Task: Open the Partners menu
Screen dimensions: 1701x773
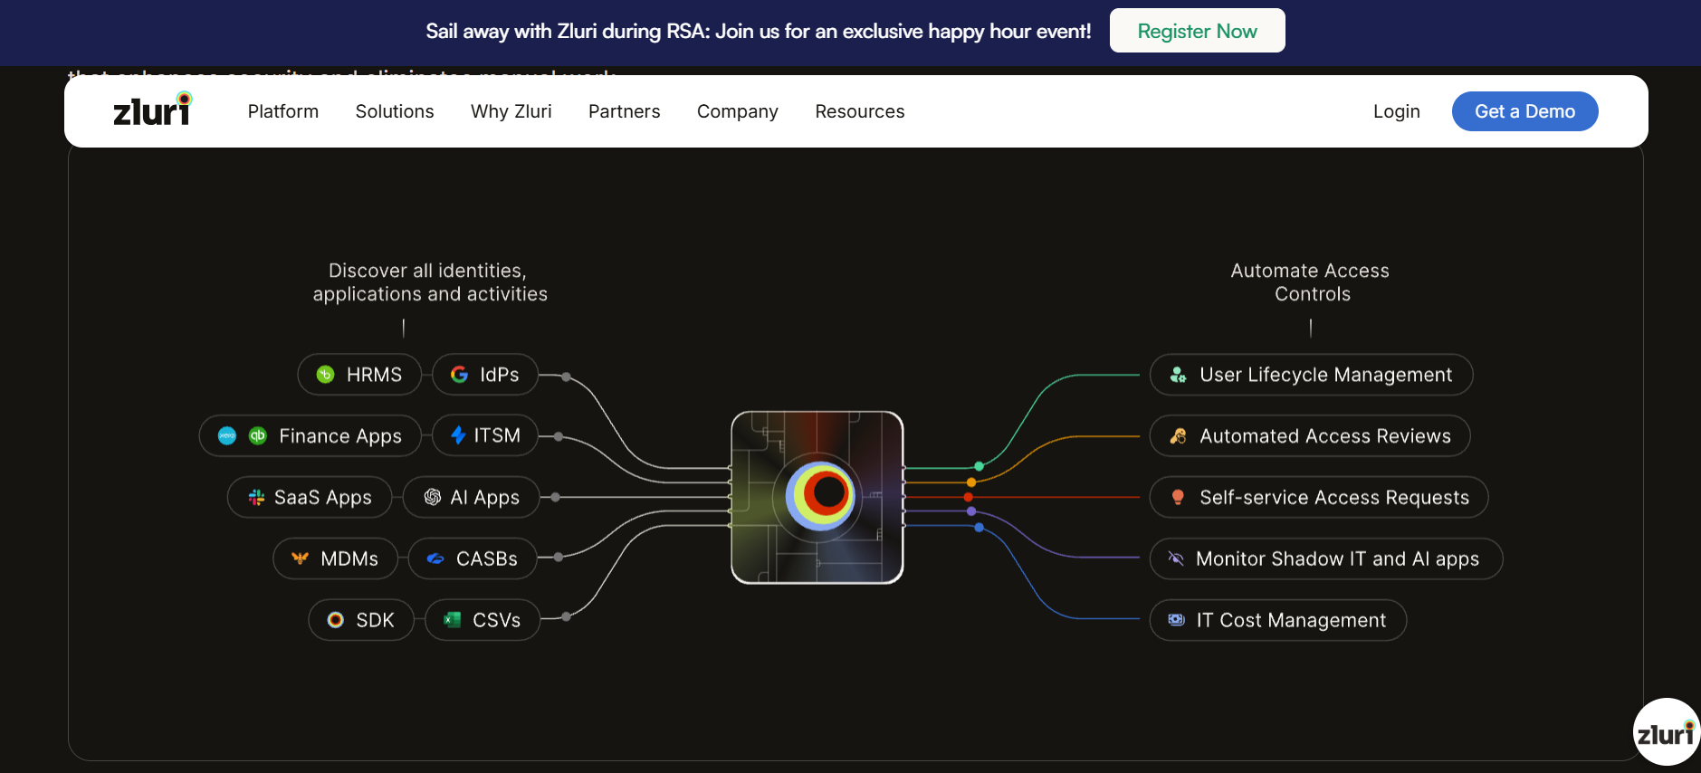Action: pyautogui.click(x=625, y=111)
